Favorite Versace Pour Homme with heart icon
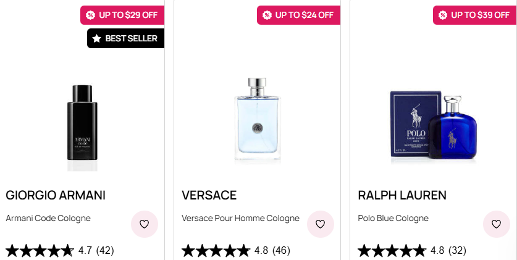 pos(320,224)
